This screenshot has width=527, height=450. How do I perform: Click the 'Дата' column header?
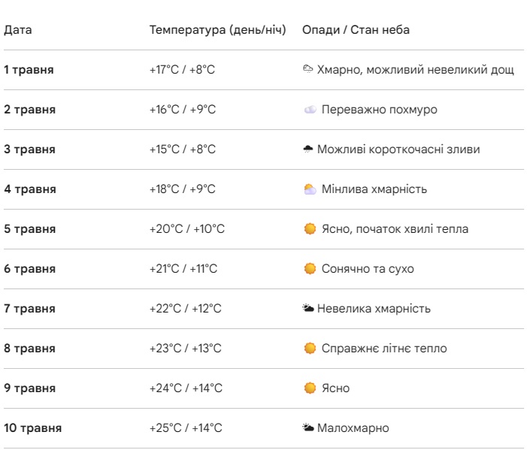[18, 30]
